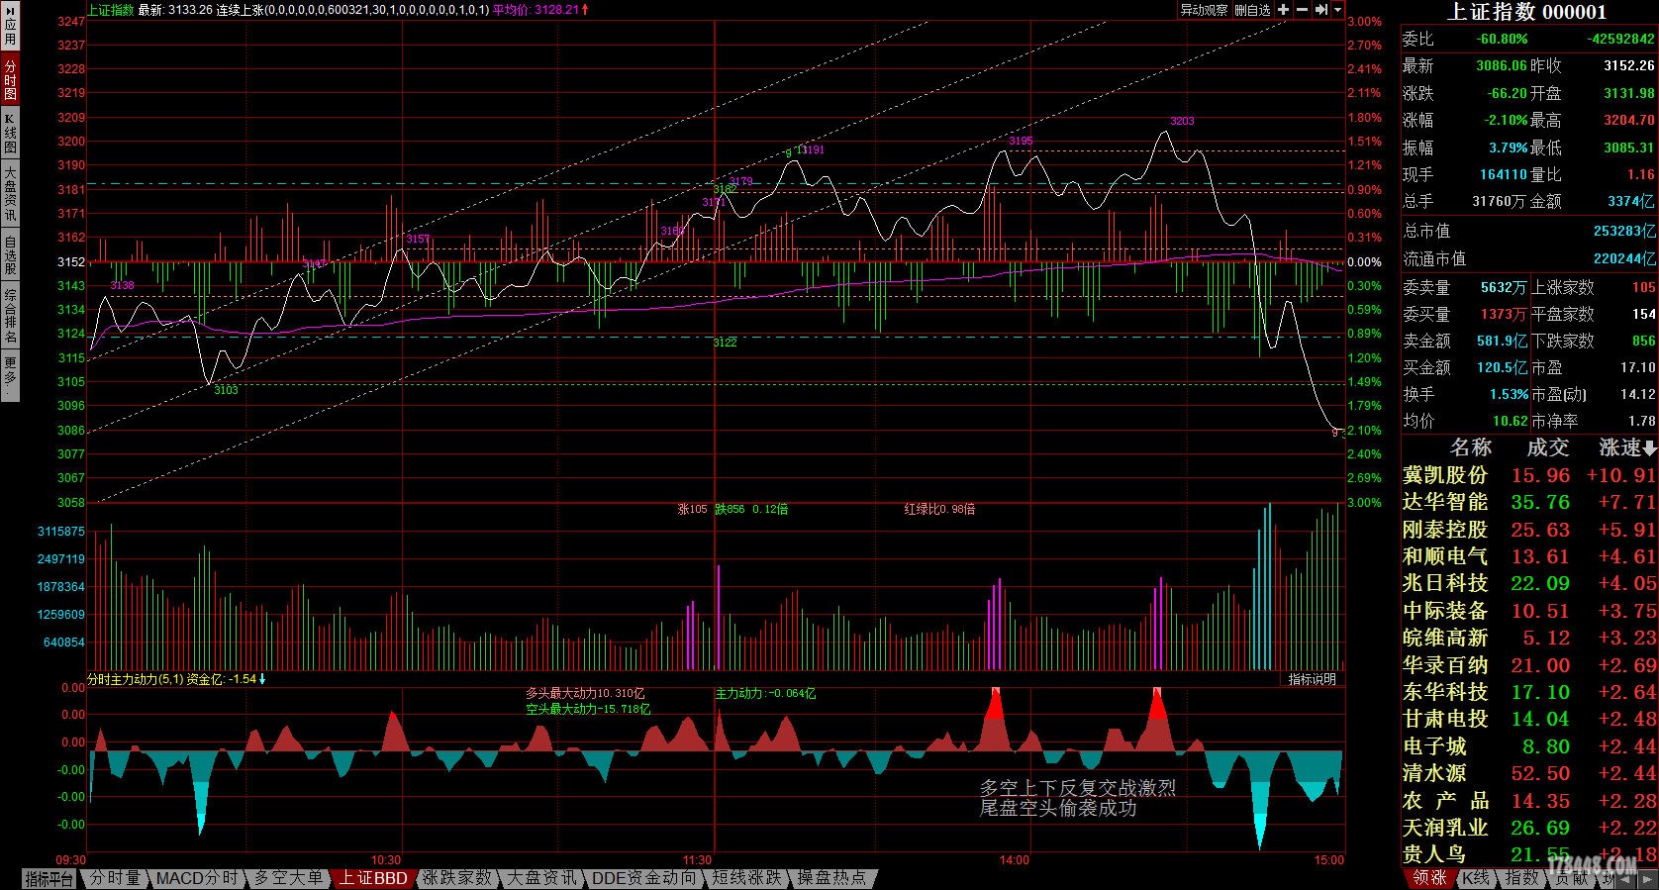Viewport: 1659px width, 890px height.
Task: Click the 10:30 time label on axis
Action: coord(385,860)
